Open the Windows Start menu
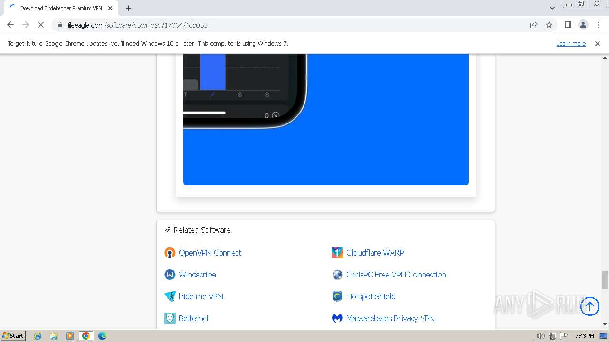Screen dimensions: 609x342 tap(13, 335)
